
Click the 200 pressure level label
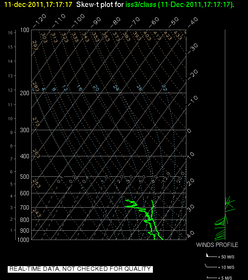(x=25, y=93)
